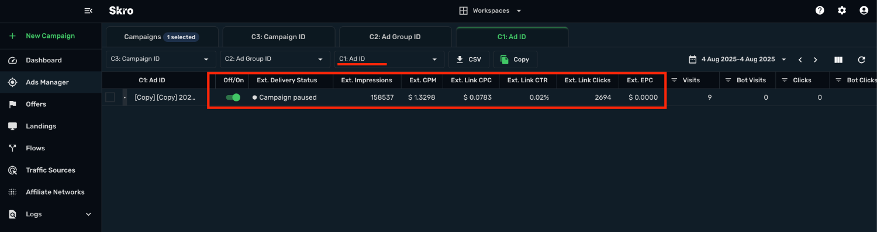Image resolution: width=877 pixels, height=232 pixels.
Task: Go to next date range arrow
Action: 815,59
